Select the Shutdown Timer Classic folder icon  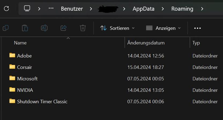pyautogui.click(x=12, y=101)
